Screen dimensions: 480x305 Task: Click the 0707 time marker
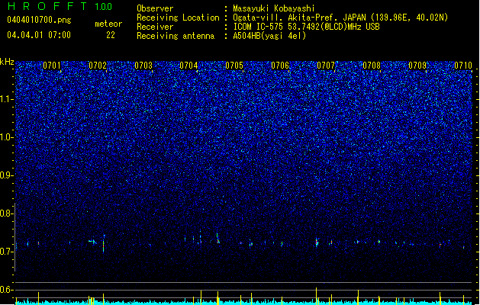coord(326,66)
